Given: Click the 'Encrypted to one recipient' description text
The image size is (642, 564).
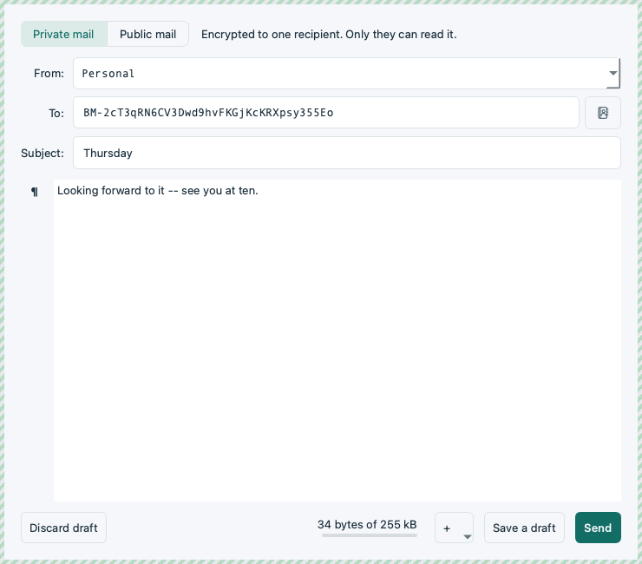Looking at the screenshot, I should [x=329, y=34].
